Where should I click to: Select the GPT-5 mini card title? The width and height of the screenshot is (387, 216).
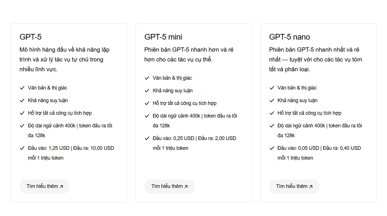point(163,37)
